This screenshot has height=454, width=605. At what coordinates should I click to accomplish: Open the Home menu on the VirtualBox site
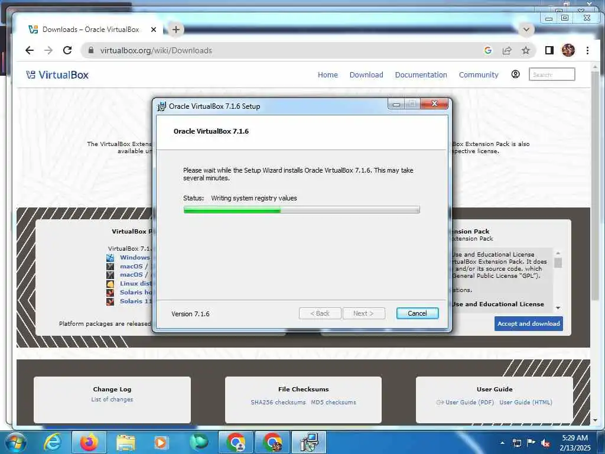tap(327, 74)
